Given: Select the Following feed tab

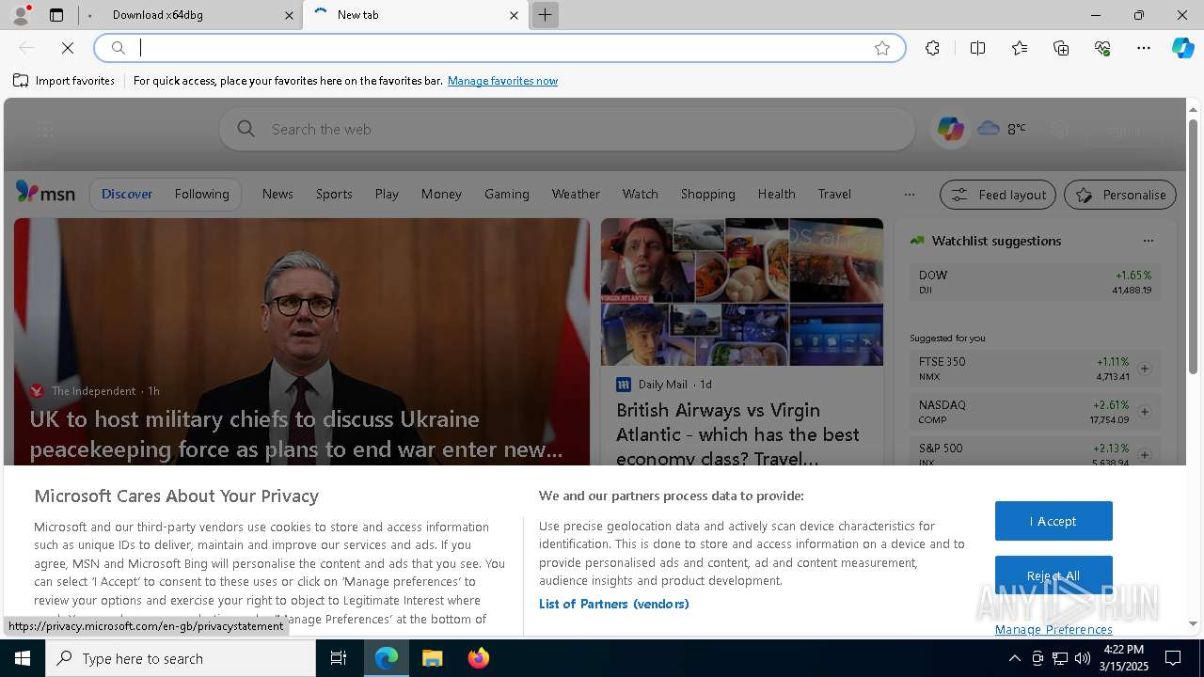Looking at the screenshot, I should (201, 194).
